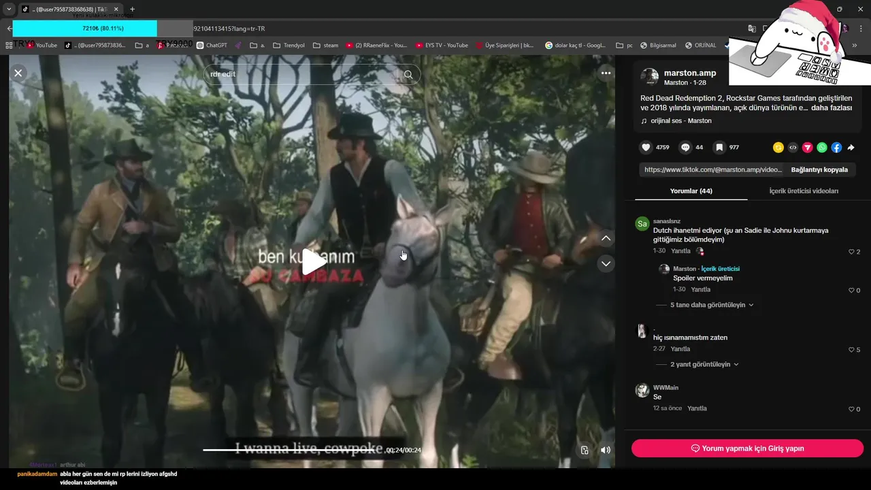Save video with bookmark icon
The image size is (871, 490).
tap(719, 147)
